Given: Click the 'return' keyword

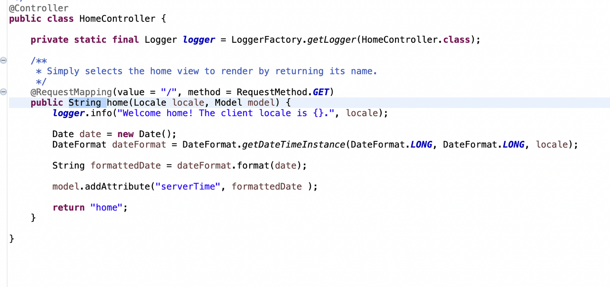Looking at the screenshot, I should tap(69, 207).
